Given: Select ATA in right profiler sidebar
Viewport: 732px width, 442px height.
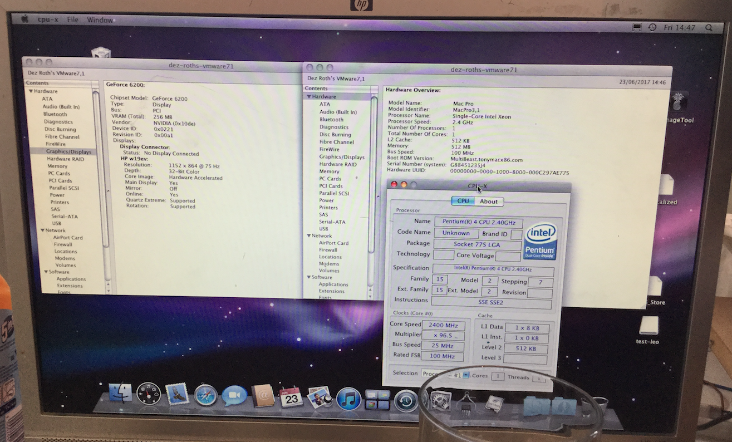Looking at the screenshot, I should click(x=325, y=104).
